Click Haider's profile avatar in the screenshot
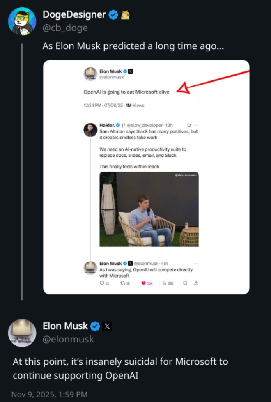The width and height of the screenshot is (271, 402). [x=90, y=130]
